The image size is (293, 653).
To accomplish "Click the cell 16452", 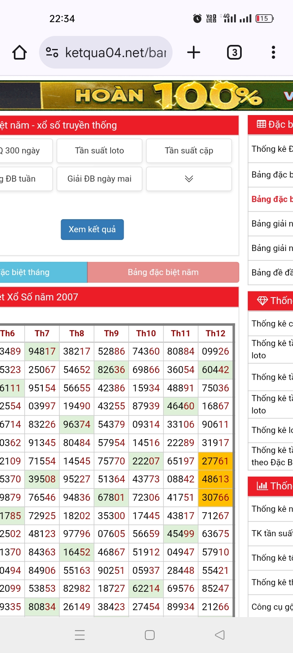I will pyautogui.click(x=77, y=552).
